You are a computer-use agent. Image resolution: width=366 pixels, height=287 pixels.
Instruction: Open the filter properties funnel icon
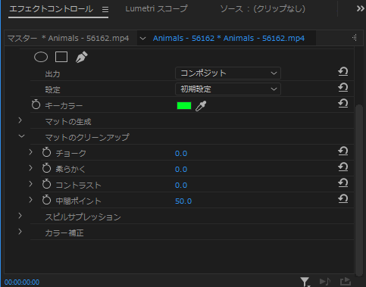coord(305,282)
